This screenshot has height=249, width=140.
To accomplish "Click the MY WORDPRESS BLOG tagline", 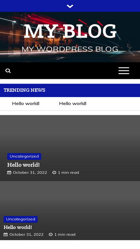I will tap(70, 49).
